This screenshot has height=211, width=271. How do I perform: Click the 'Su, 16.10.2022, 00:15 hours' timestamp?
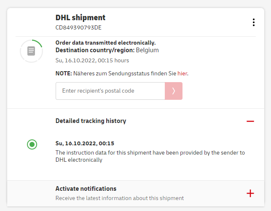[92, 60]
